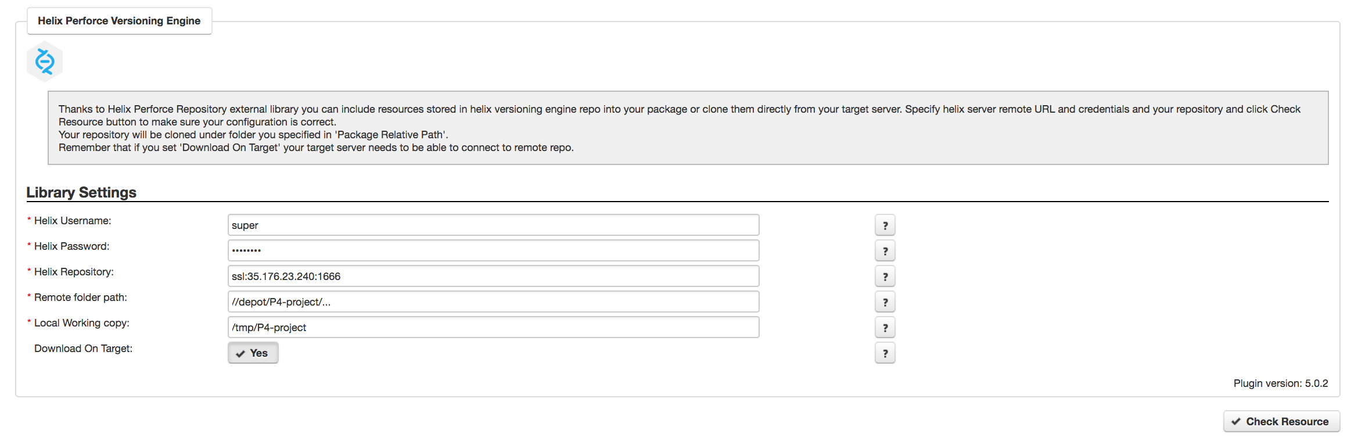Image resolution: width=1358 pixels, height=445 pixels.
Task: Open help for Helix Repository field
Action: click(885, 277)
